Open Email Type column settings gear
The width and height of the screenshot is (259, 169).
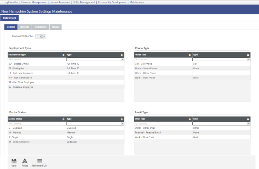189,119
